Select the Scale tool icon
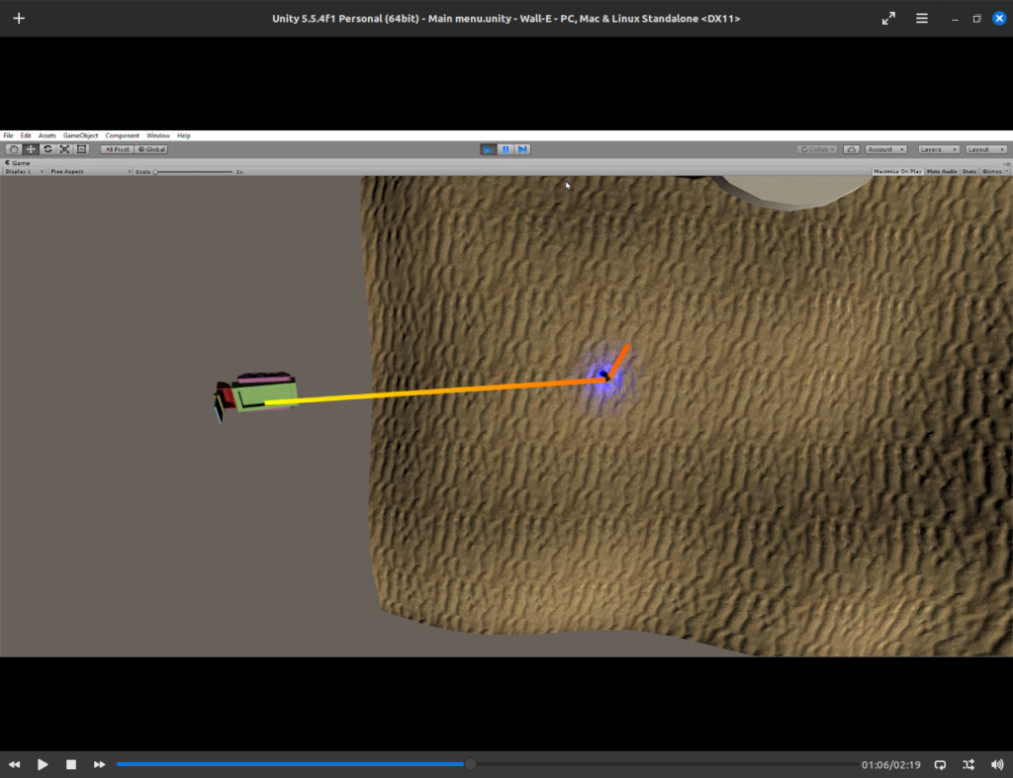Screen dimensions: 1013x778 point(64,149)
